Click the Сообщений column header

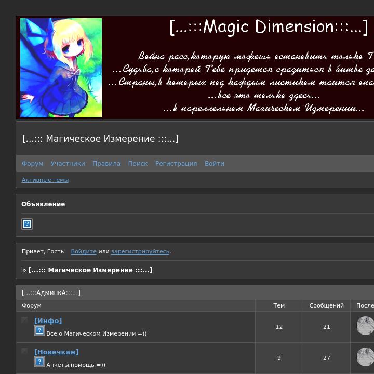pyautogui.click(x=327, y=305)
